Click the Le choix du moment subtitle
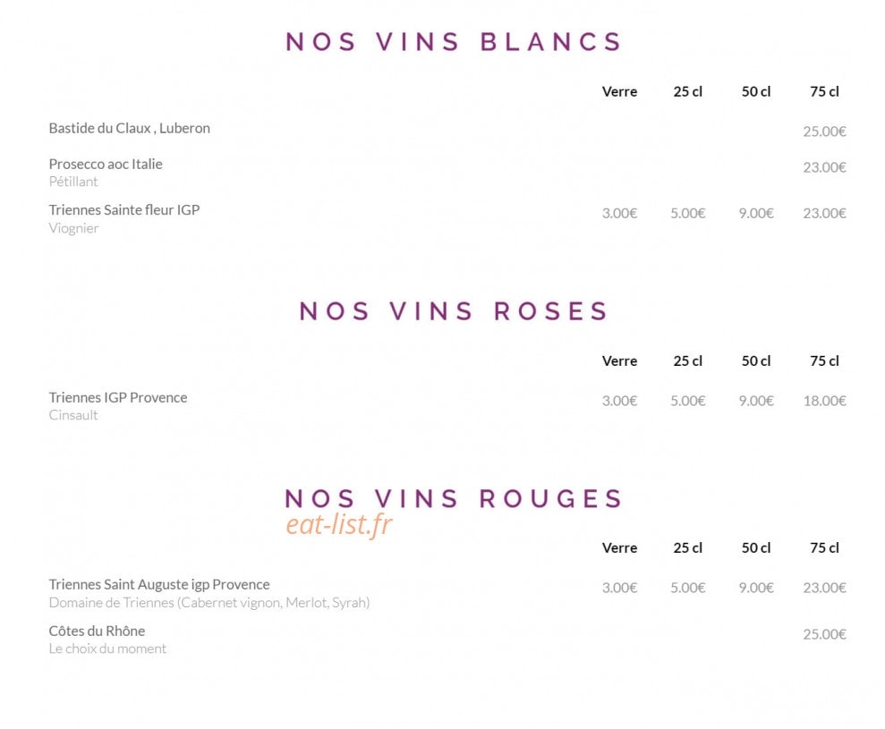Viewport: 885px width, 729px height. click(x=107, y=648)
